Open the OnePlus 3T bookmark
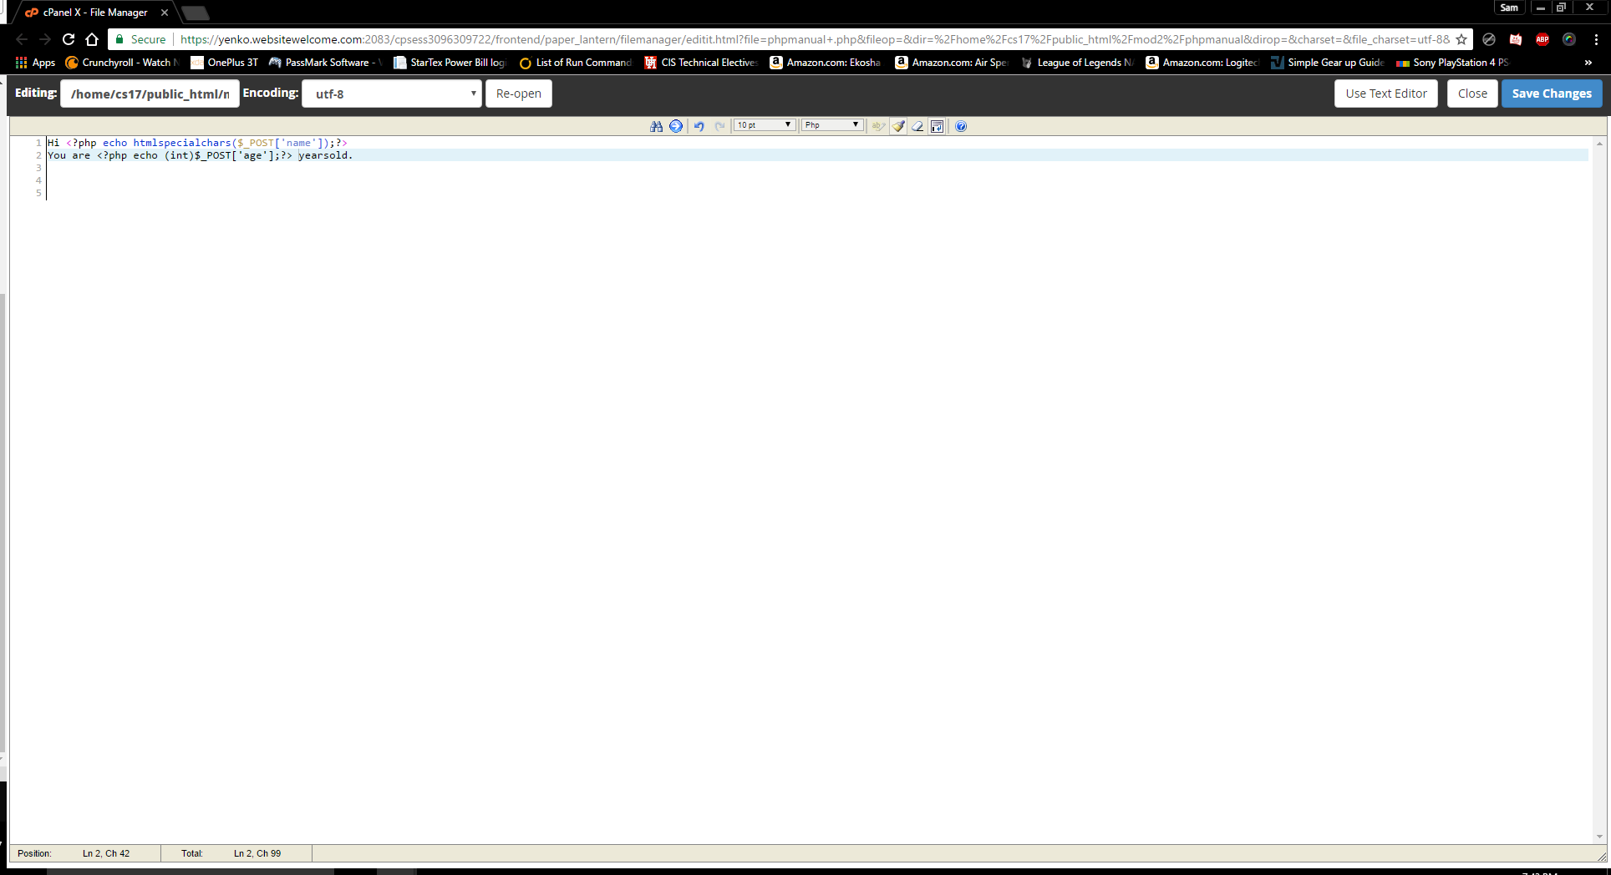This screenshot has width=1611, height=875. pyautogui.click(x=225, y=63)
